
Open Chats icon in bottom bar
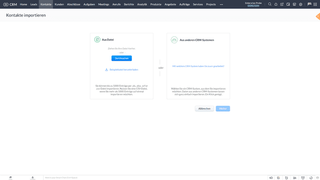pos(11,177)
